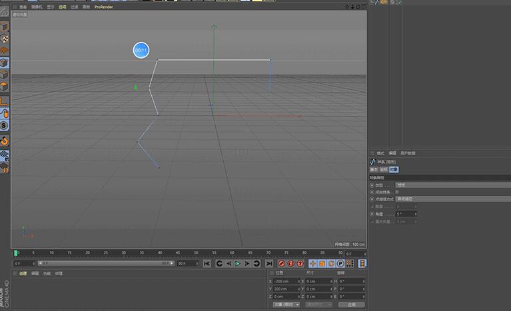
Task: Select the texture mode checkered icon
Action: point(4,39)
